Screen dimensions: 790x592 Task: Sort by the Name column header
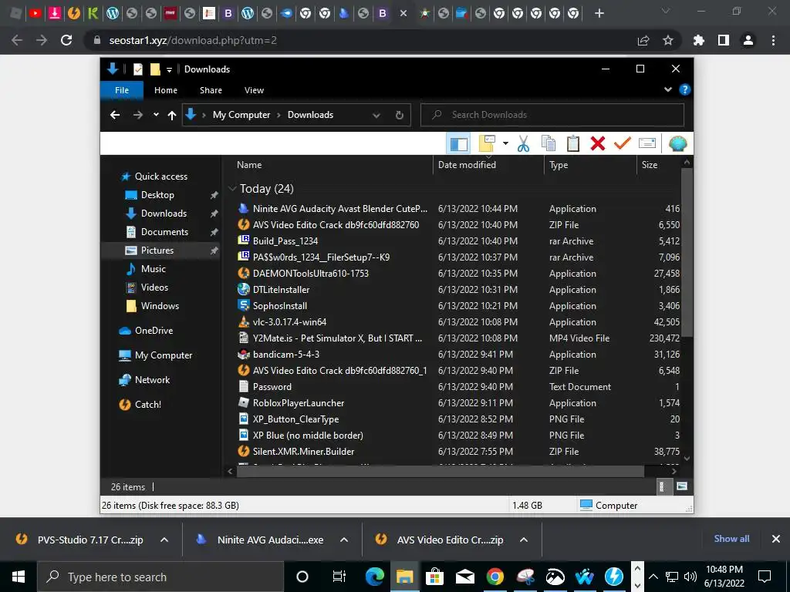(249, 165)
